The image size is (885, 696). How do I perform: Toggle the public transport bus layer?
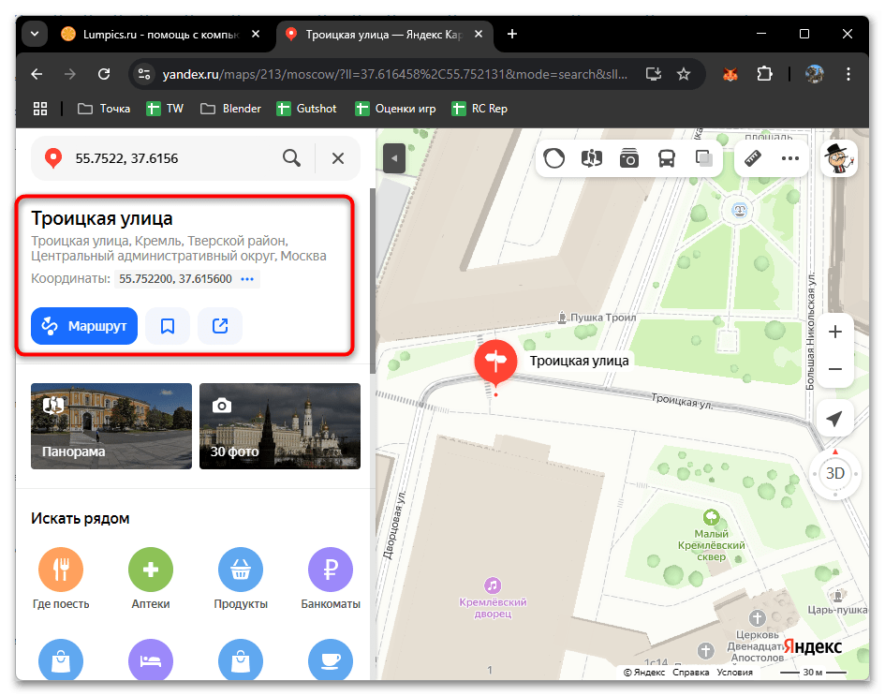tap(667, 158)
